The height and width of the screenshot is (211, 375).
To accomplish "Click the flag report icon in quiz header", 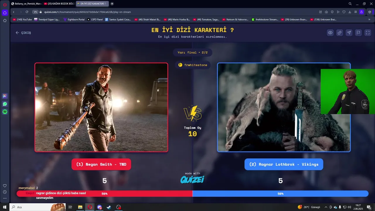I will (358, 33).
